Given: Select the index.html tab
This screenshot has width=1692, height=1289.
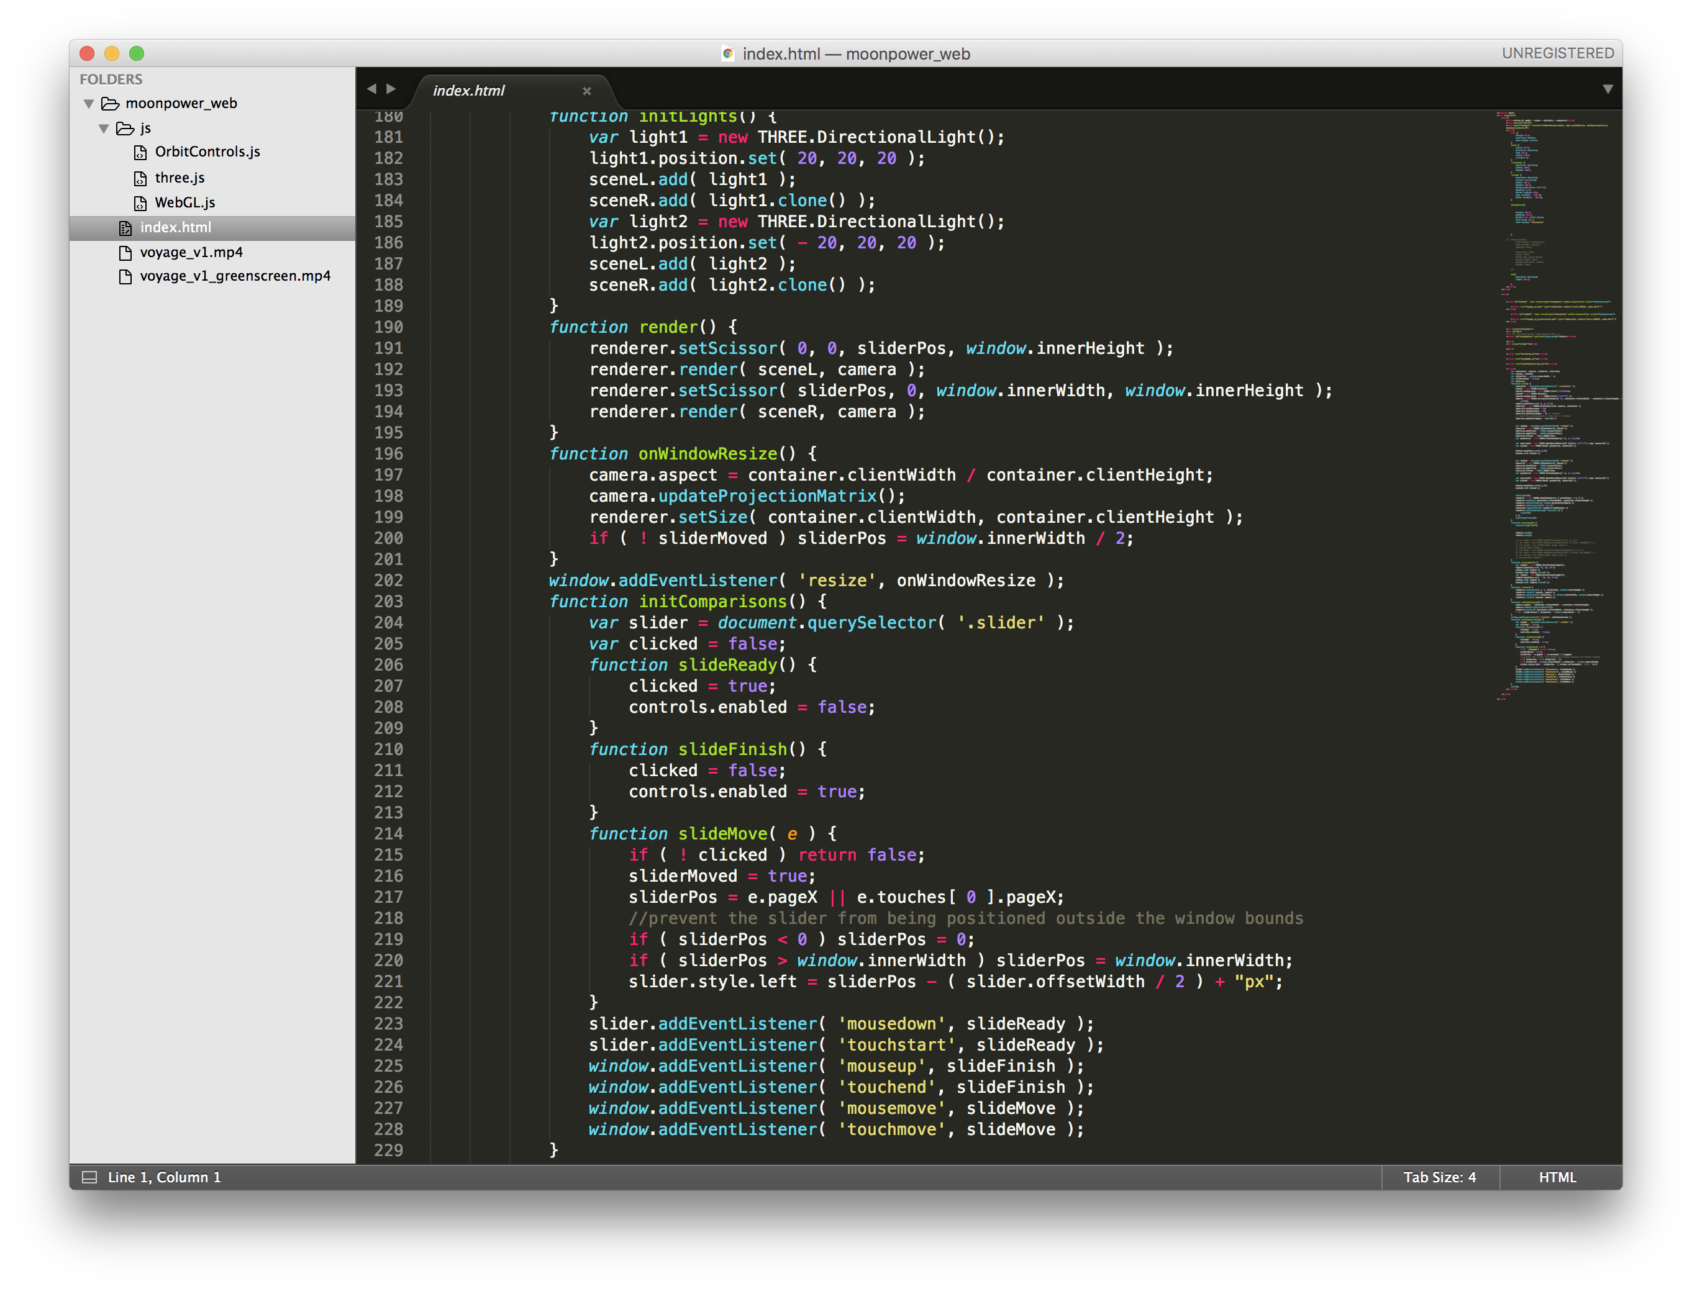Looking at the screenshot, I should (x=469, y=91).
